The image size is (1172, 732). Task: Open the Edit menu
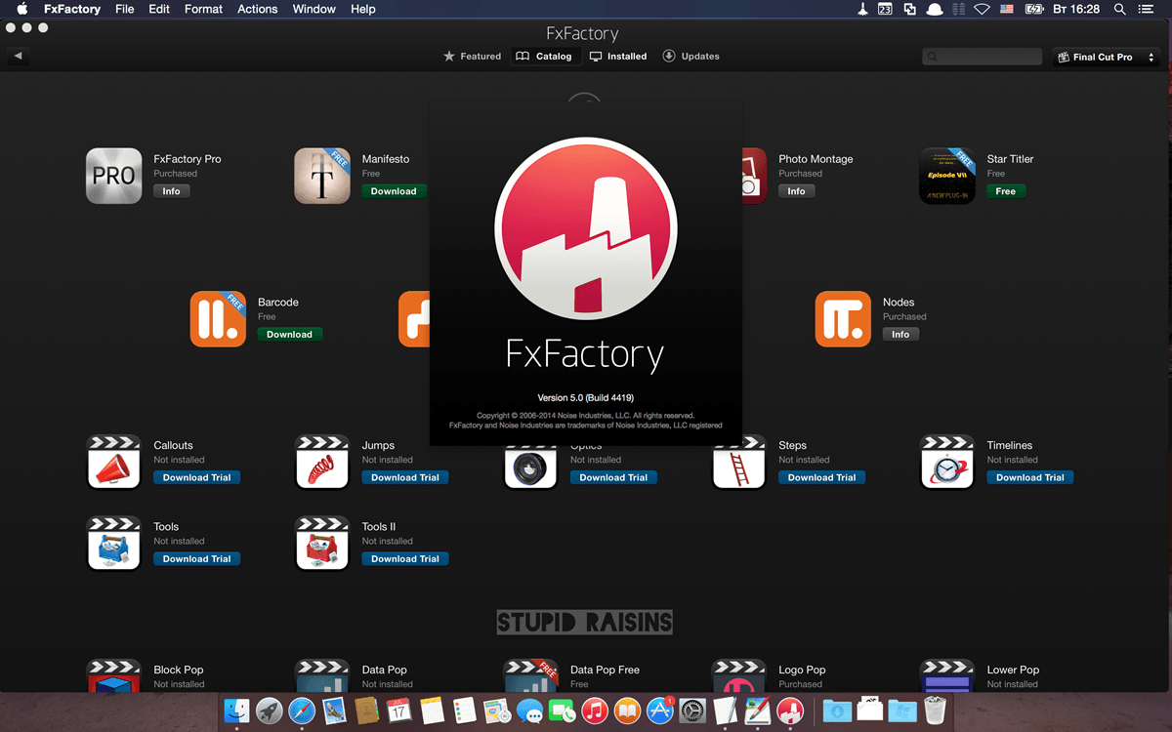coord(159,9)
